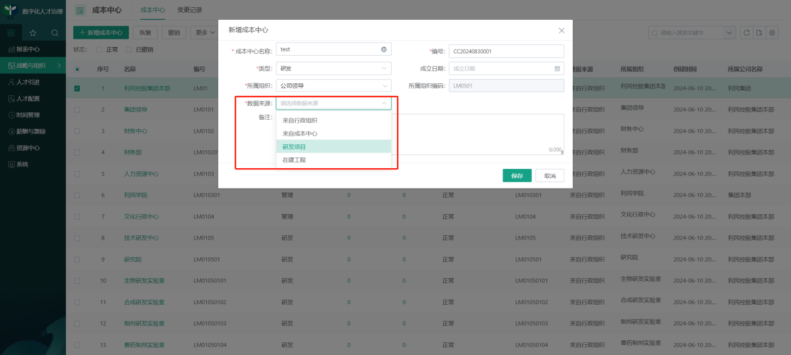The image size is (791, 355).
Task: Open the 类型 dropdown in the dialog
Action: [x=333, y=68]
